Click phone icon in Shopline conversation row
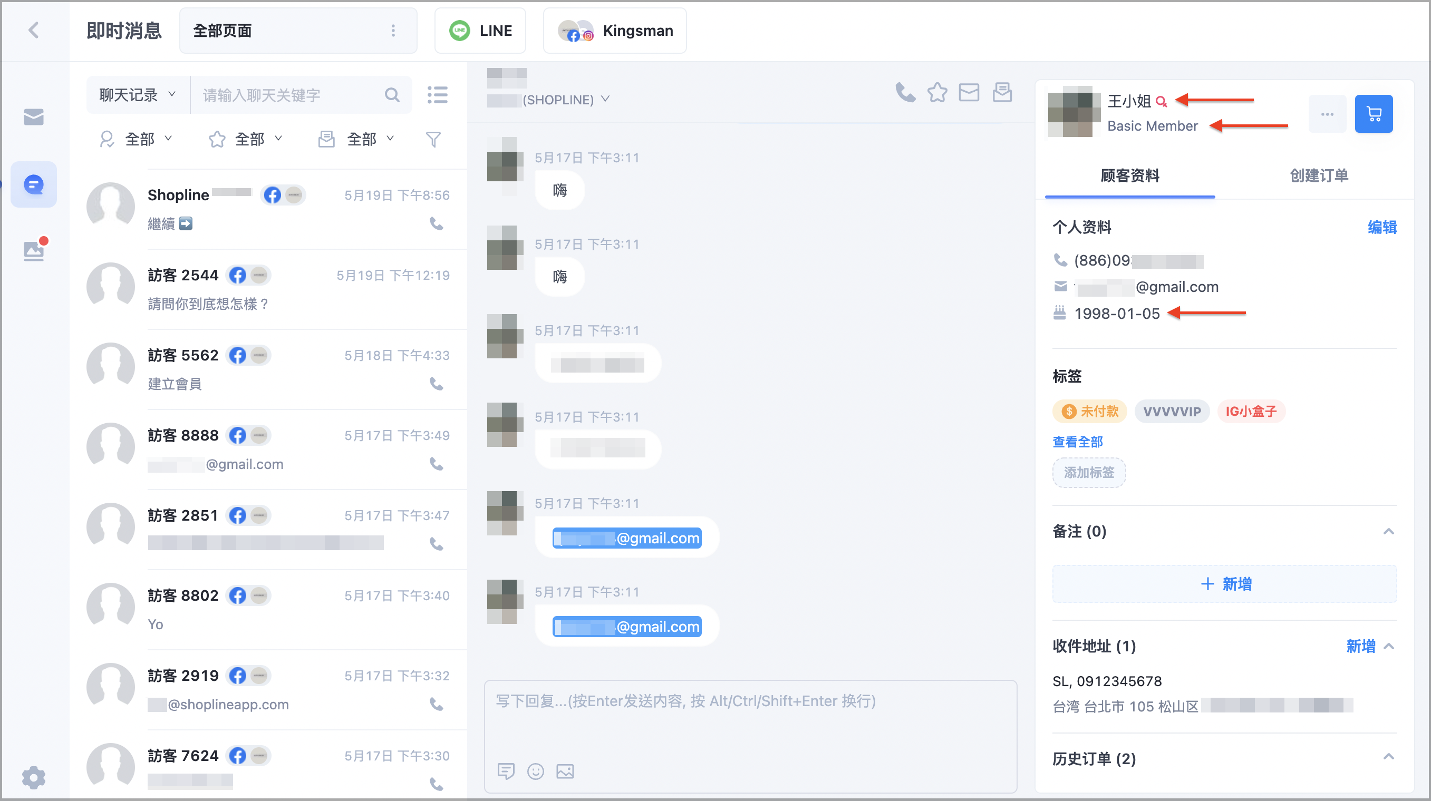This screenshot has width=1431, height=801. (437, 224)
